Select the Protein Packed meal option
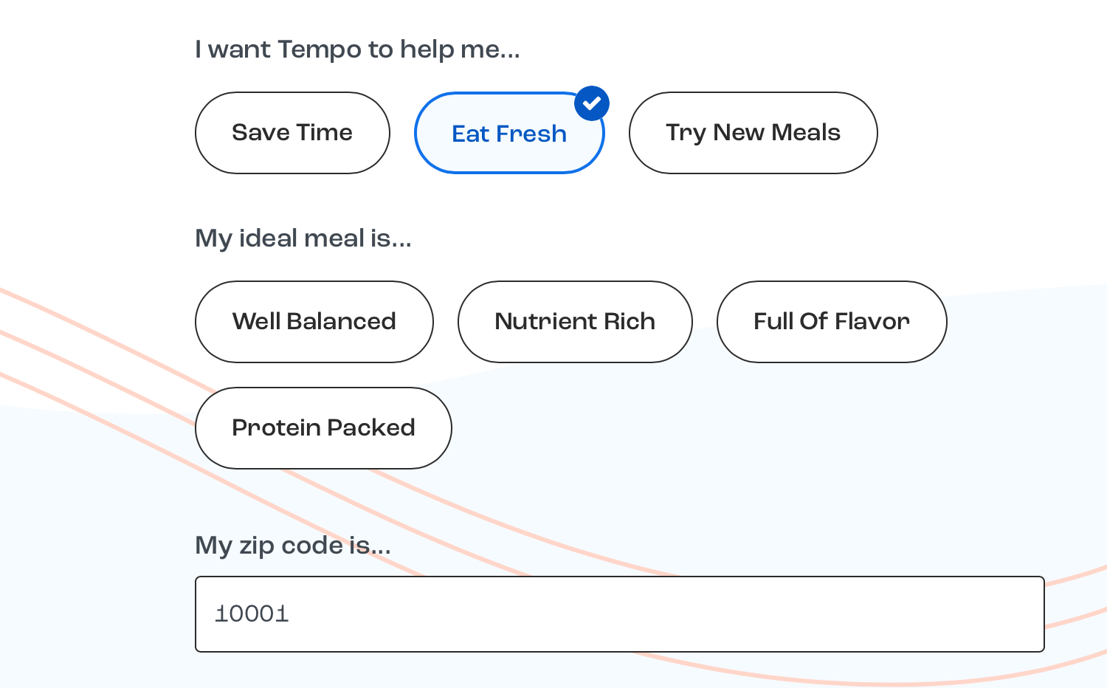 tap(323, 428)
